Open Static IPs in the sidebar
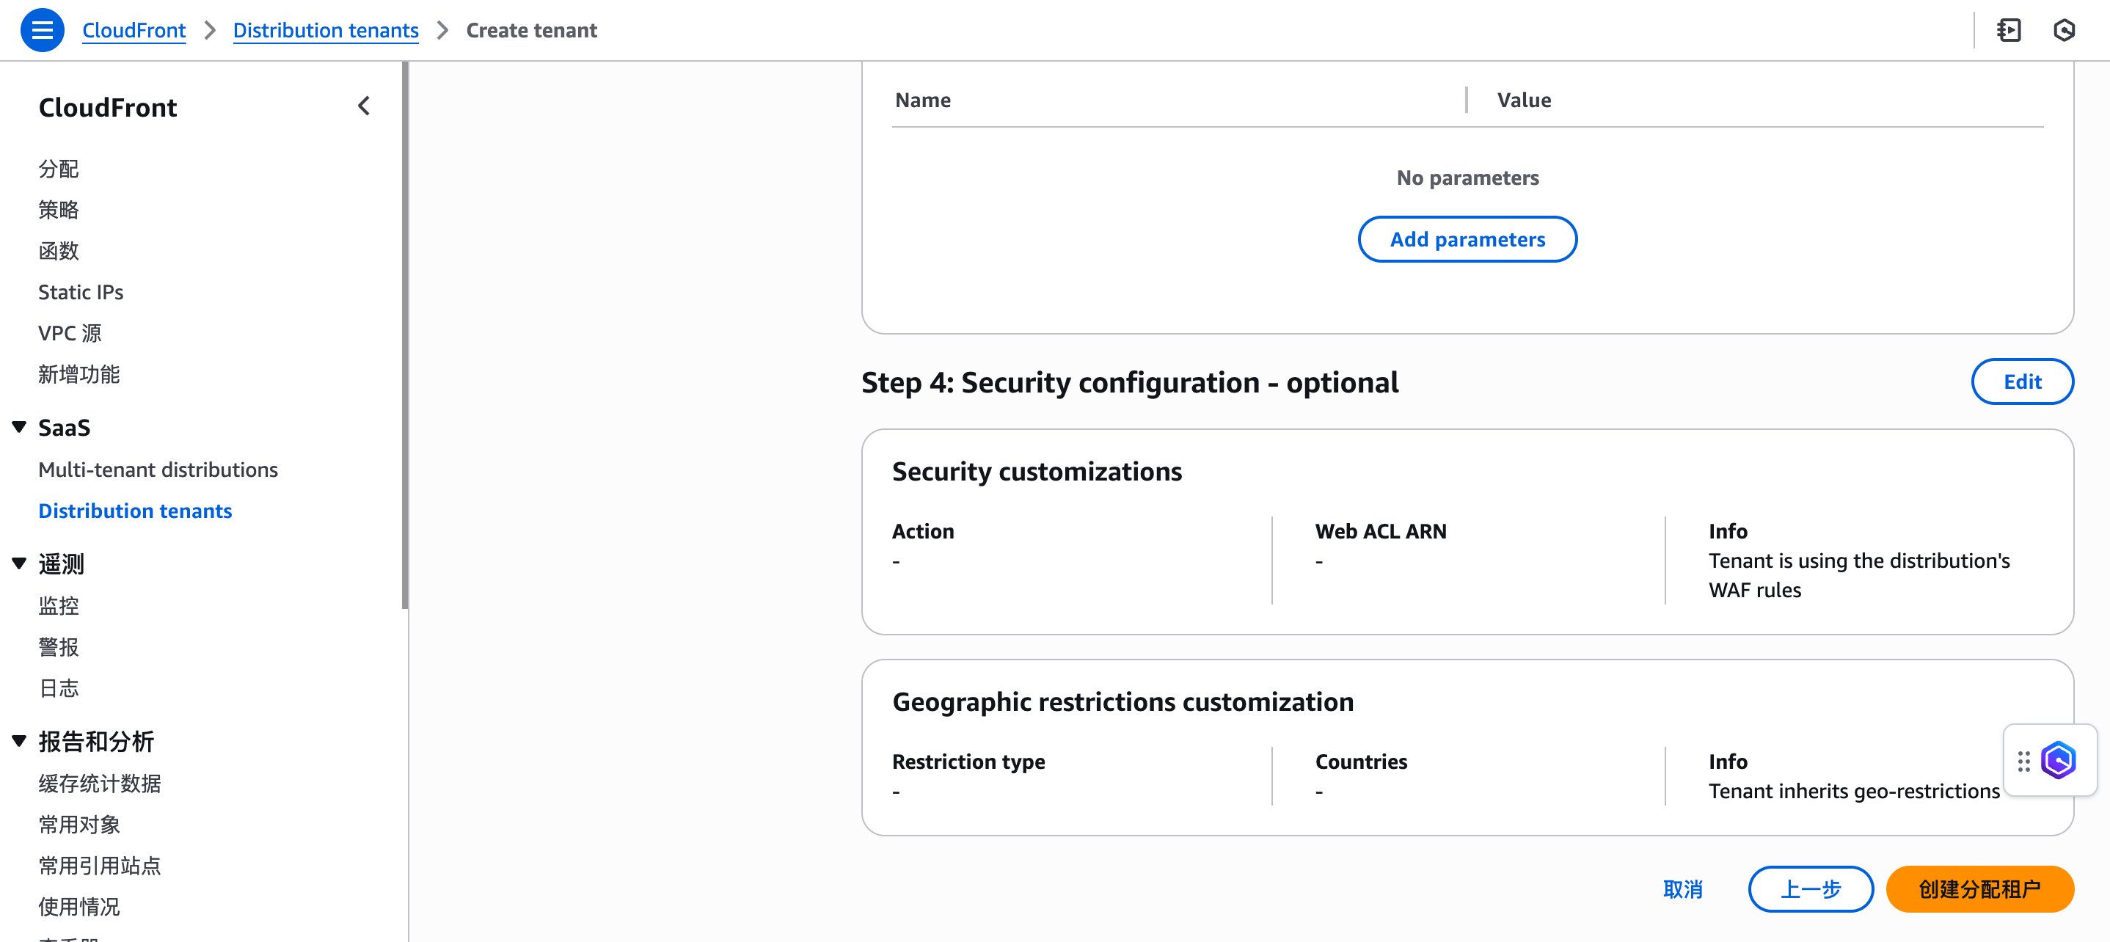The width and height of the screenshot is (2110, 942). tap(81, 293)
